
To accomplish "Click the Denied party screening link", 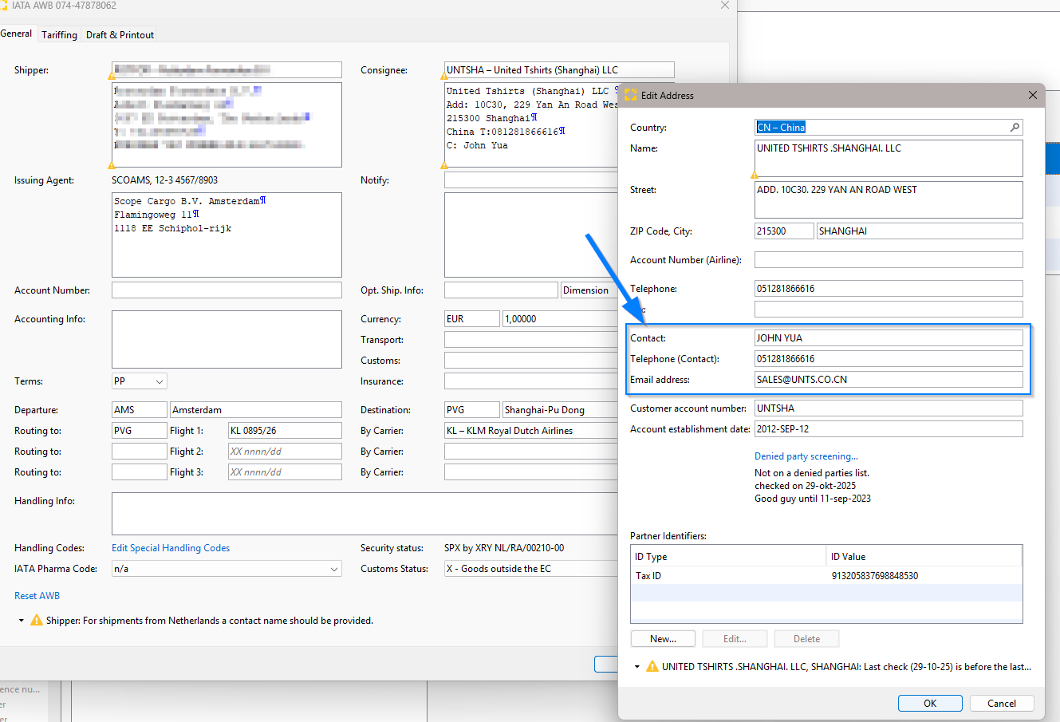I will (x=806, y=456).
